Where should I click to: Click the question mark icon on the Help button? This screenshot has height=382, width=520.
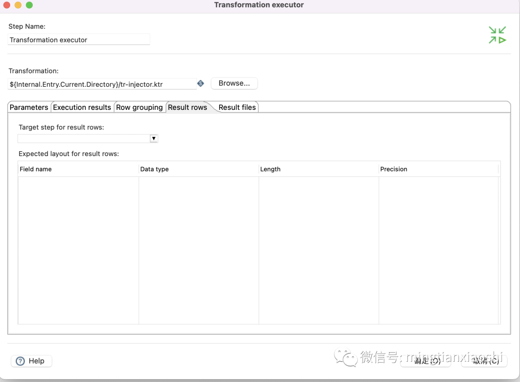[x=20, y=361]
